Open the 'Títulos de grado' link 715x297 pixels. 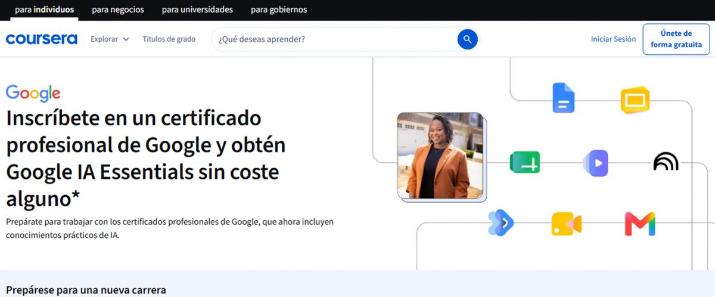point(169,39)
